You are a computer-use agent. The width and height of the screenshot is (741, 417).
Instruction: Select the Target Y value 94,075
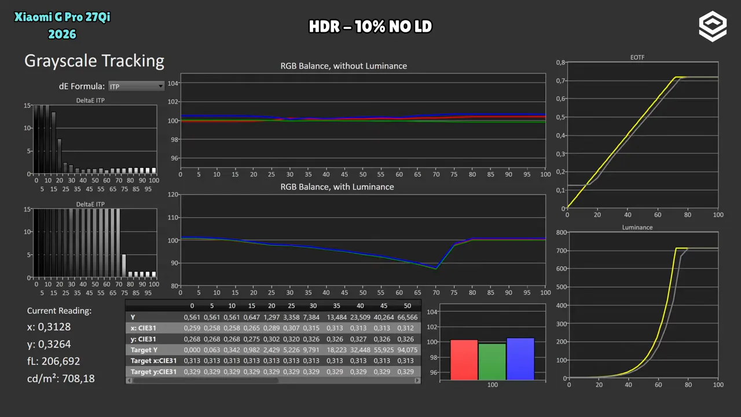coord(408,350)
